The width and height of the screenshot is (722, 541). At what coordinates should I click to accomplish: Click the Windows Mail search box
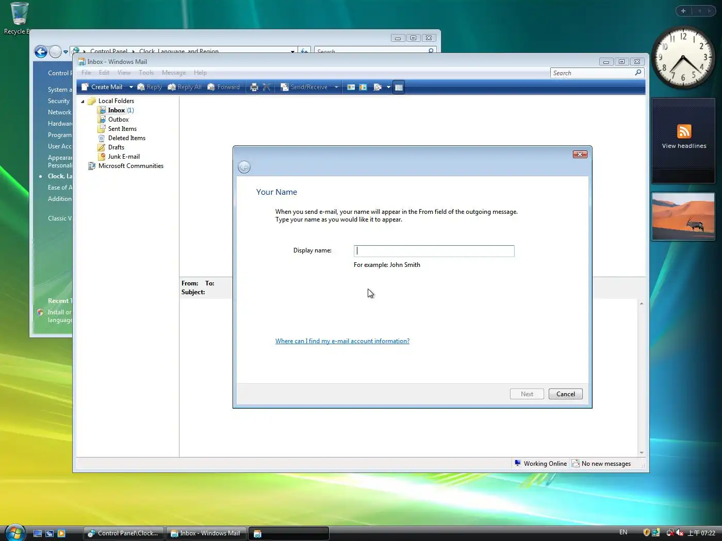click(593, 73)
